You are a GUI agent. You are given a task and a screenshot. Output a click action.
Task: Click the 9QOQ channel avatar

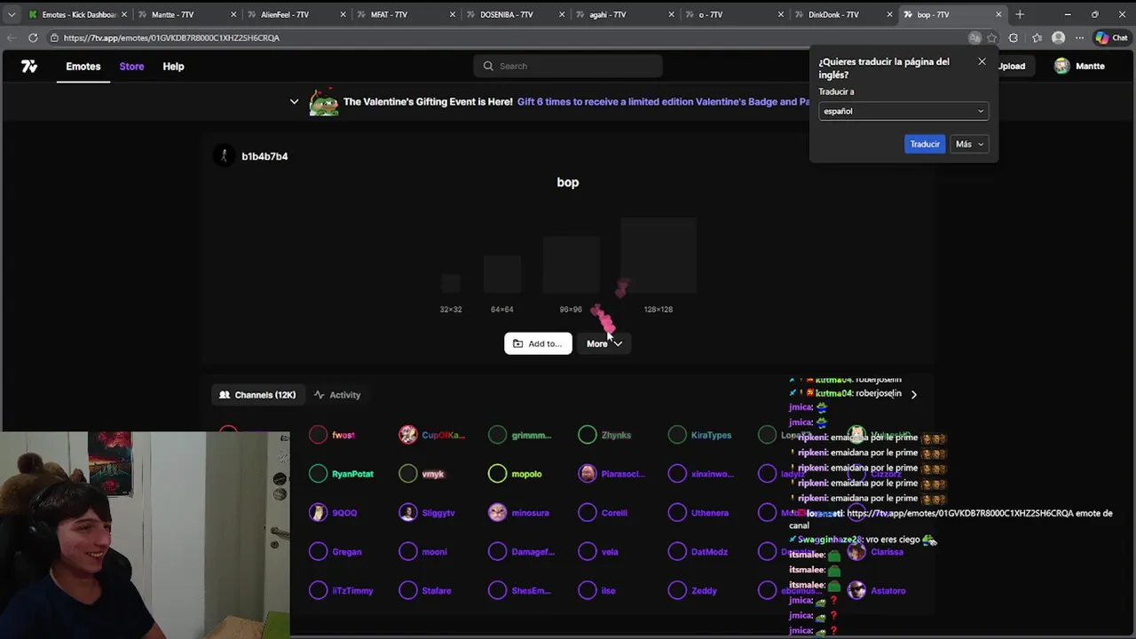tap(319, 513)
